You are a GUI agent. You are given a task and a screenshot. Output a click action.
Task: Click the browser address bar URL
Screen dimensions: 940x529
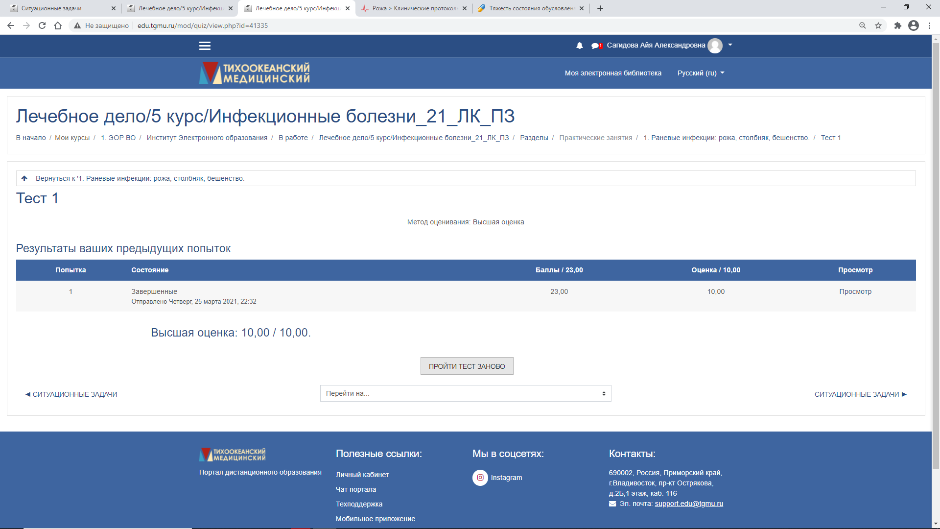click(203, 25)
